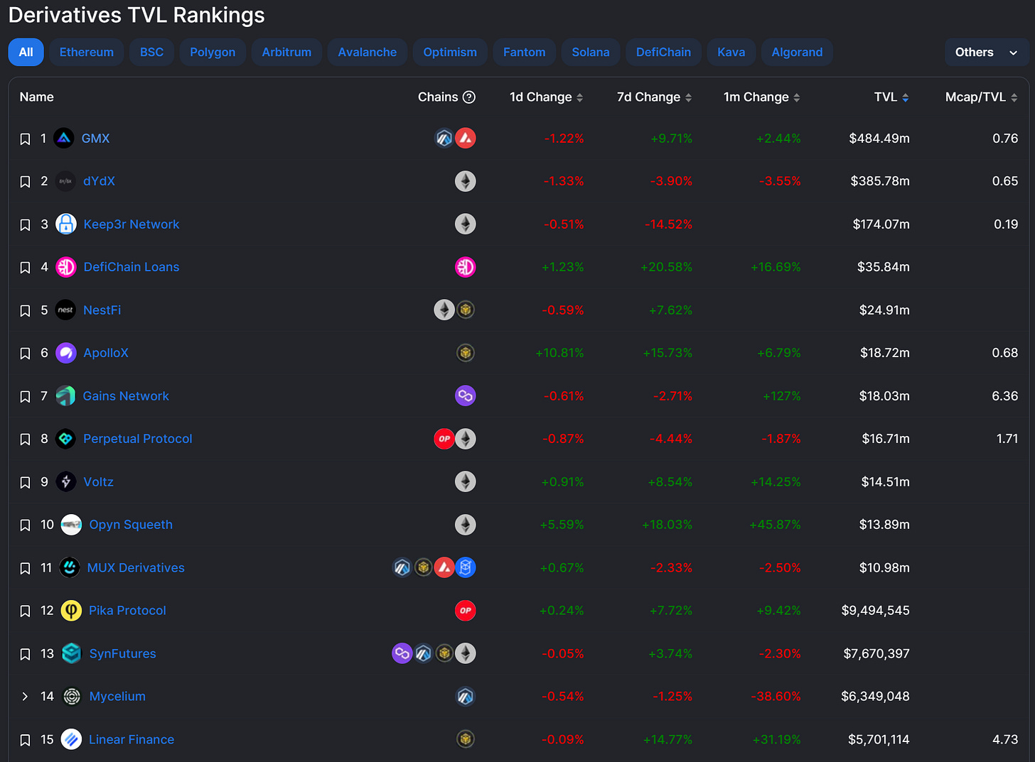Select the All chains filter
This screenshot has height=762, width=1035.
point(26,53)
